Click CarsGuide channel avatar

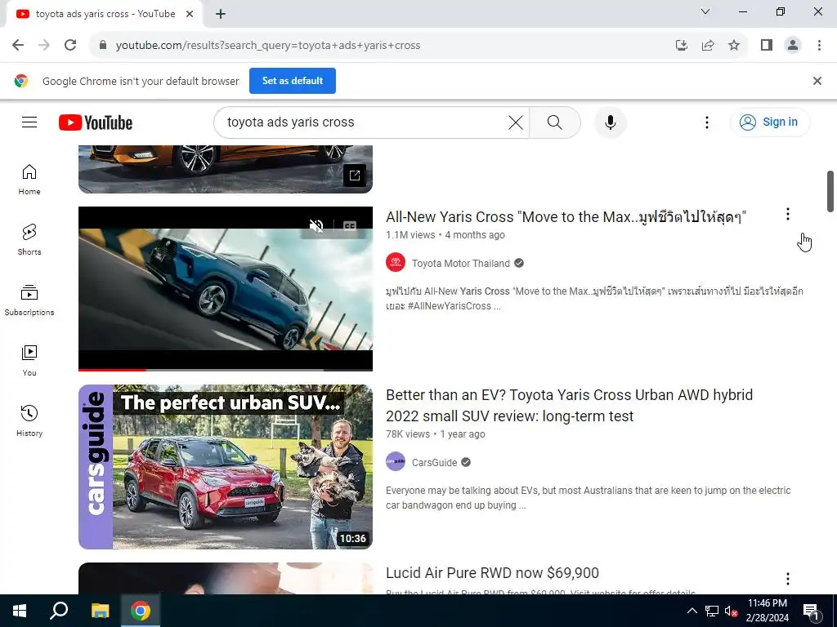pos(396,462)
